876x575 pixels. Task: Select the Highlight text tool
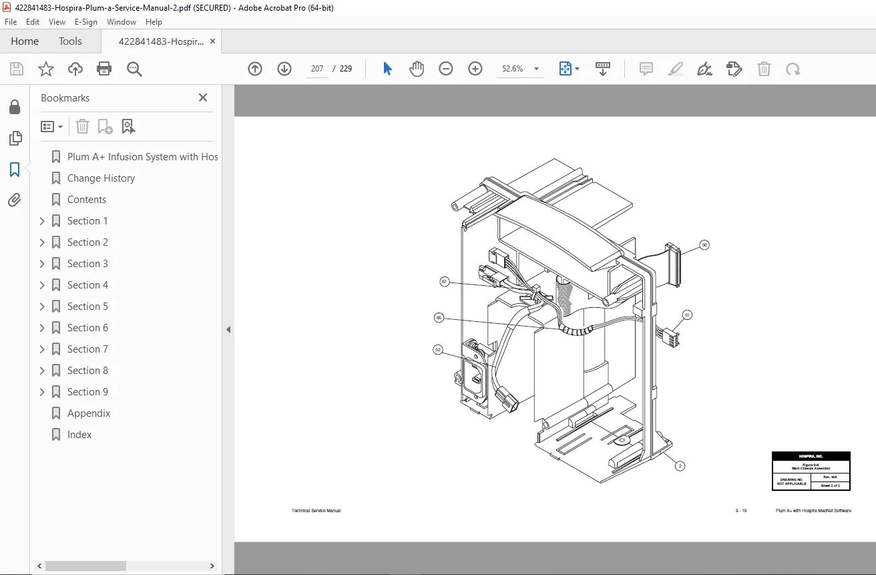676,69
